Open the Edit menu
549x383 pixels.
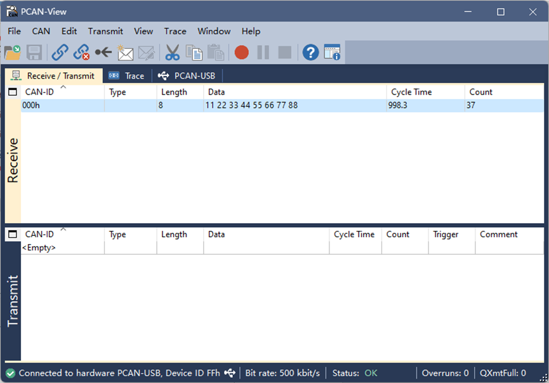(69, 31)
